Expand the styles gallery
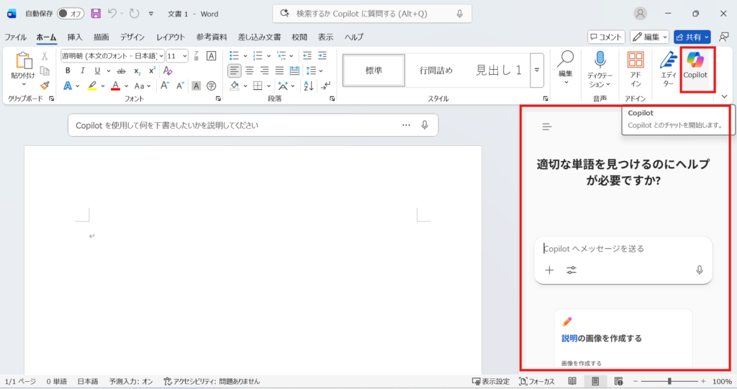Viewport: 737px width, 389px height. pos(537,70)
